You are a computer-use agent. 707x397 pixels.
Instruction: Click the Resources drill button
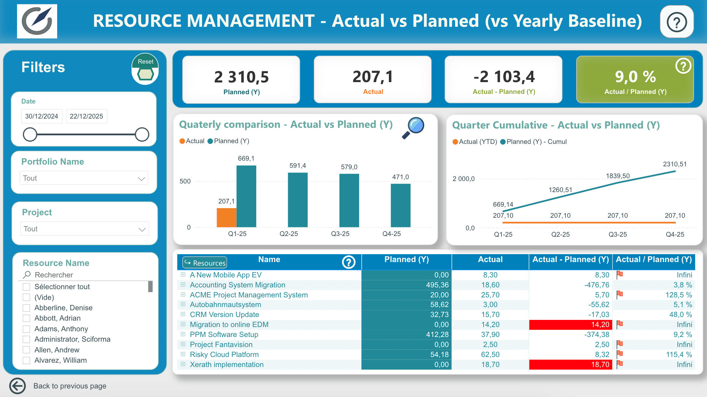(x=205, y=263)
